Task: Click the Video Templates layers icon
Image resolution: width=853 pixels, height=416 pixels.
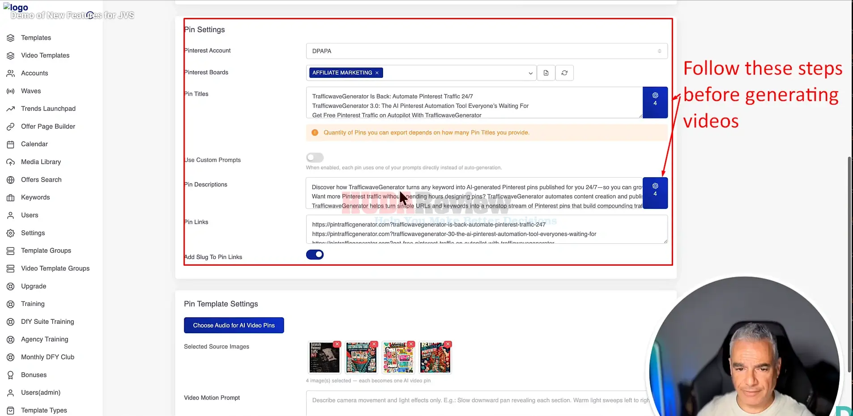Action: [x=11, y=55]
